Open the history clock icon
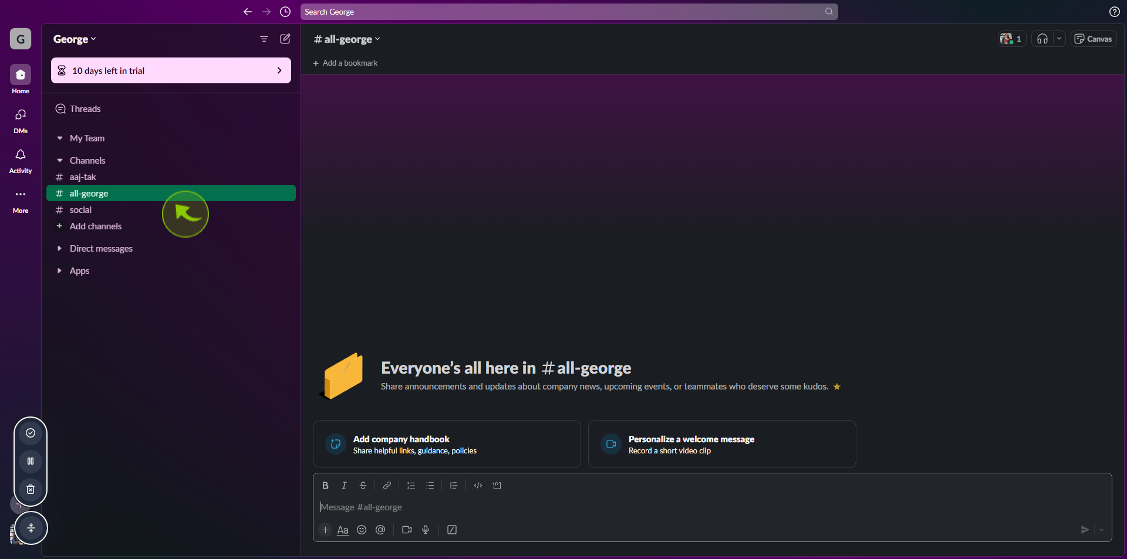 [285, 12]
